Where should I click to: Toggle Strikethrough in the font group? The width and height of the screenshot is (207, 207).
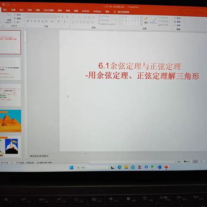coord(43,22)
